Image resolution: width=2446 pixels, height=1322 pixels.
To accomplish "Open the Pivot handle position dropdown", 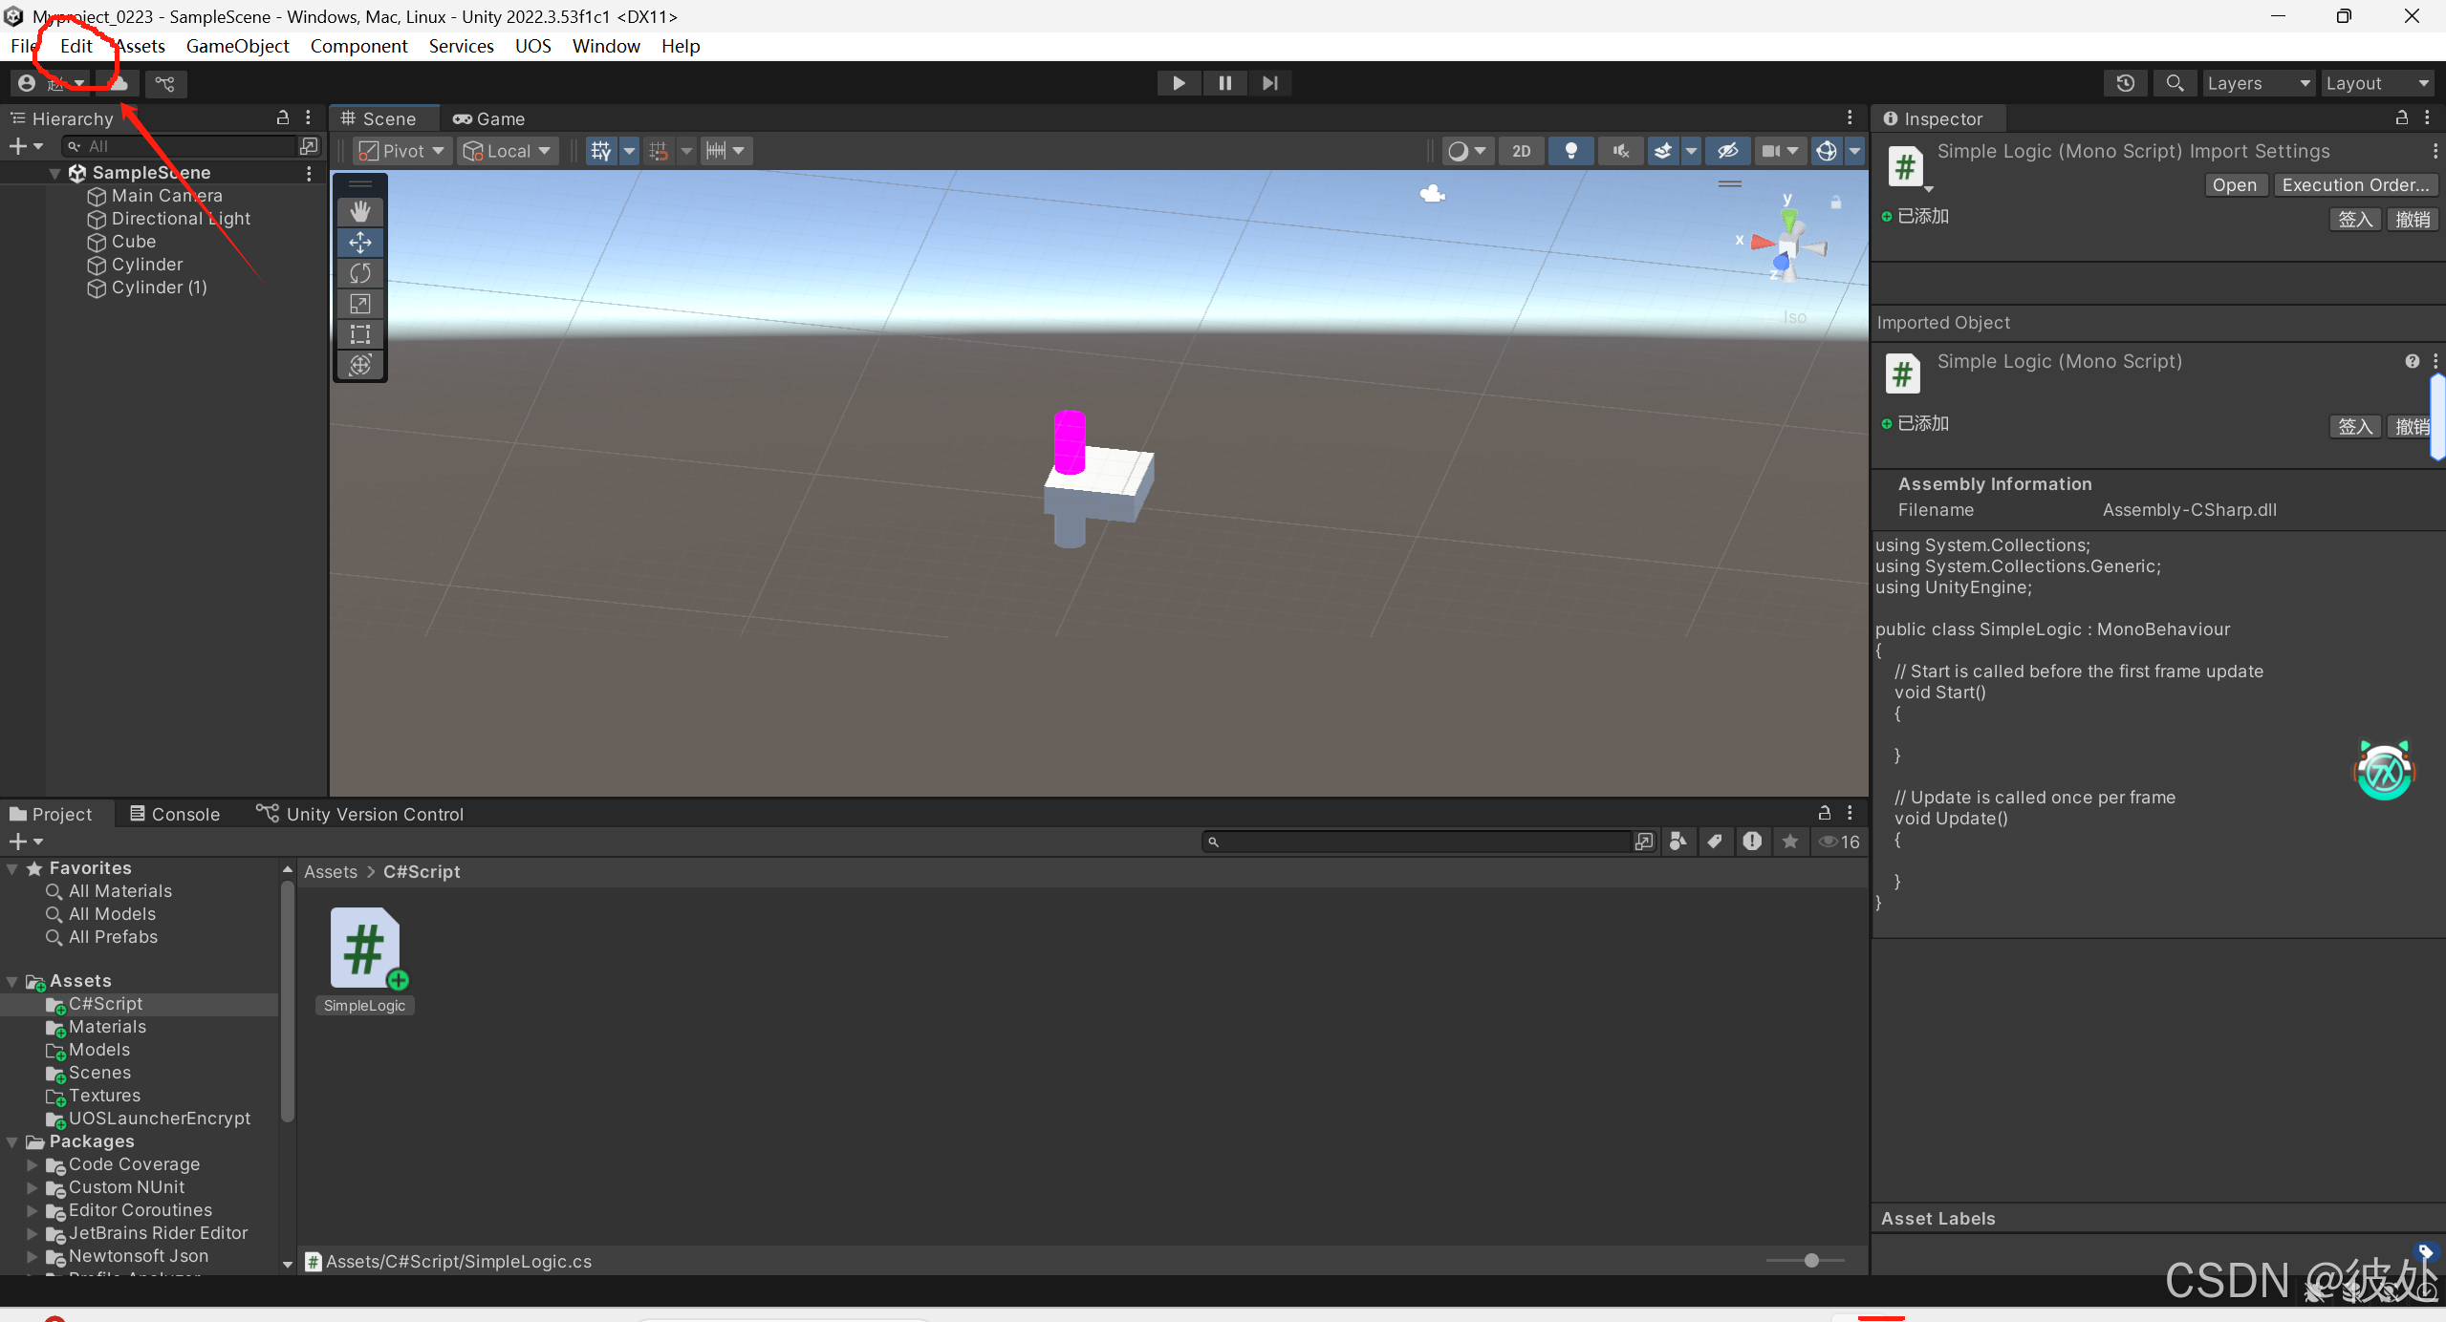I will click(x=402, y=151).
